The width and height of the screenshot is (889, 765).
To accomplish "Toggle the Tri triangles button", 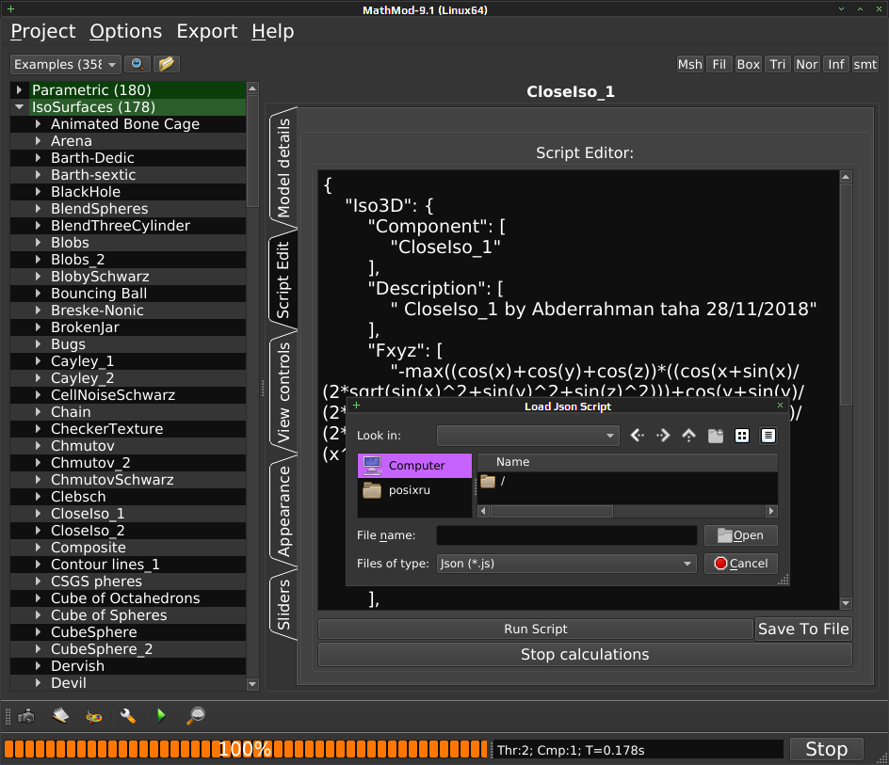I will click(x=777, y=64).
